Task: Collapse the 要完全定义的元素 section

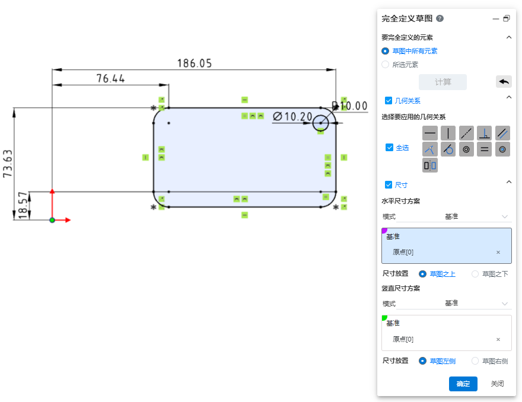Action: pyautogui.click(x=508, y=37)
